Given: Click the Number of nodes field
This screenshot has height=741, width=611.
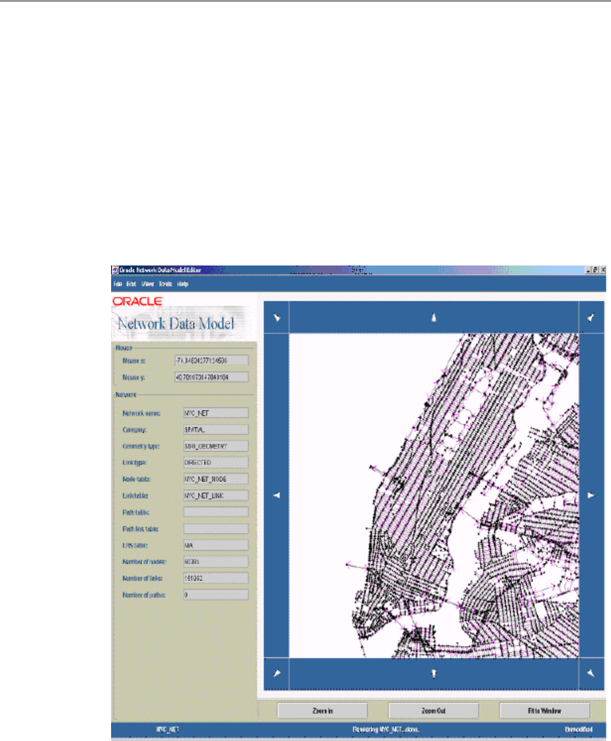Looking at the screenshot, I should click(x=216, y=562).
